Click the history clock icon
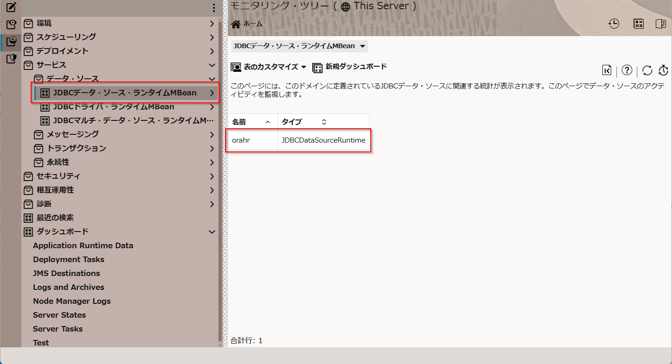 [614, 24]
